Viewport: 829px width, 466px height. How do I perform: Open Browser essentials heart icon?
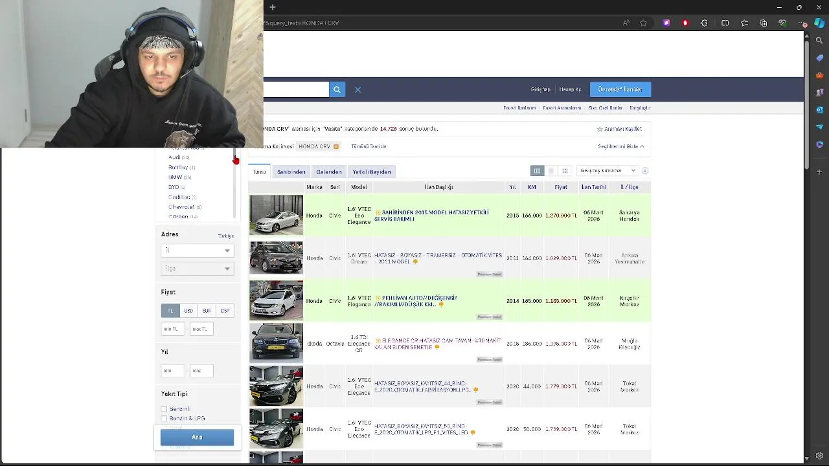pos(782,23)
